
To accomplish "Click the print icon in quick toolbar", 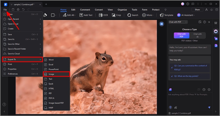I will coord(18,10).
